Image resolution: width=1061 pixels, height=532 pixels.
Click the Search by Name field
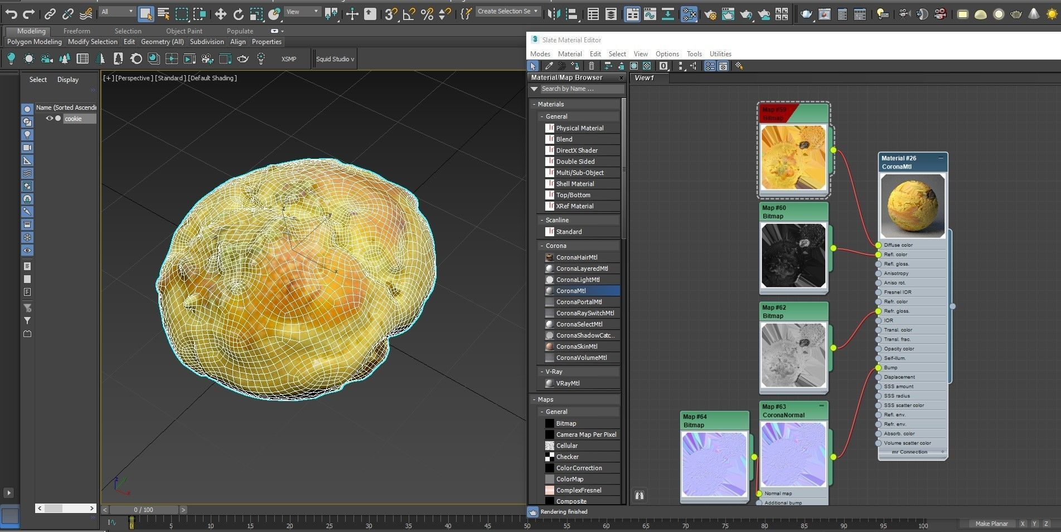[x=582, y=89]
